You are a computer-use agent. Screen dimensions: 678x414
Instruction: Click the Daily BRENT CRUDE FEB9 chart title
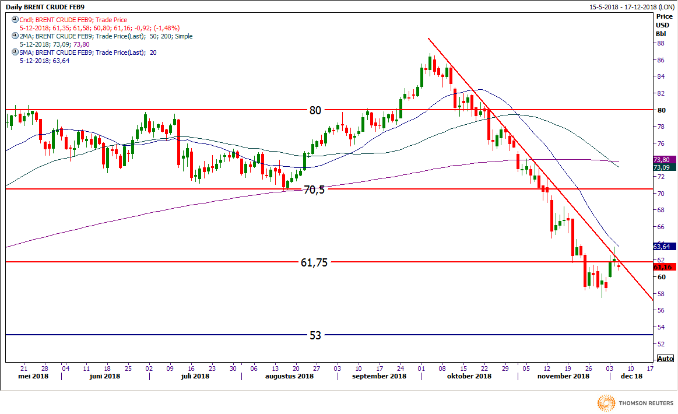(40, 5)
